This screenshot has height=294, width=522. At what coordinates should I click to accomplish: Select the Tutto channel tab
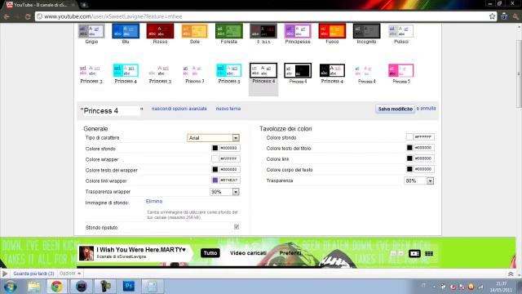point(210,253)
